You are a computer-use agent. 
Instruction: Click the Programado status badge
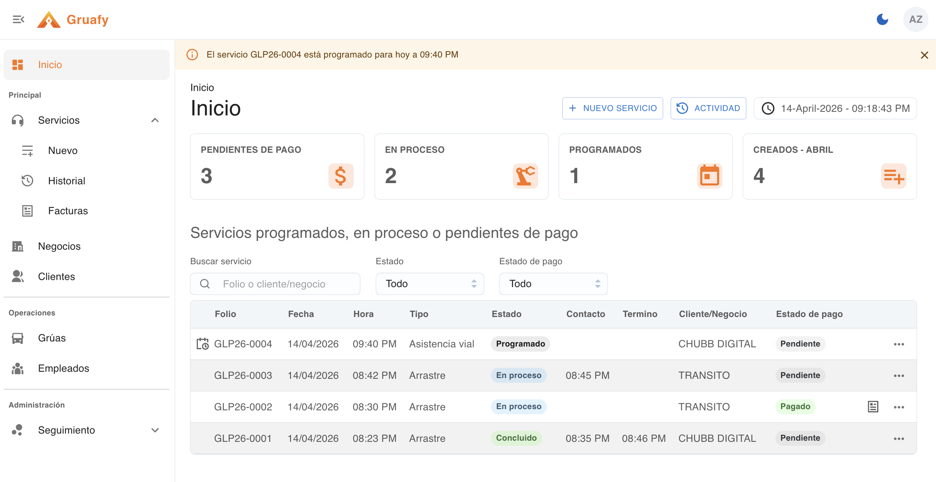pos(520,344)
